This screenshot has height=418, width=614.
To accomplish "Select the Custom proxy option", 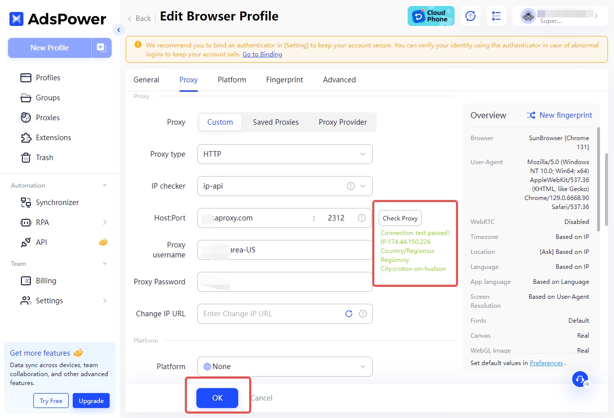I will [x=220, y=122].
